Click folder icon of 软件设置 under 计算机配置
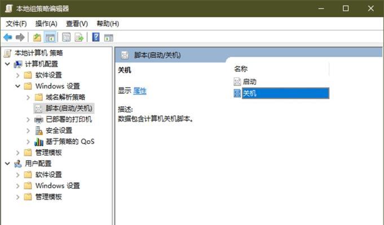The height and width of the screenshot is (225, 384). click(28, 75)
